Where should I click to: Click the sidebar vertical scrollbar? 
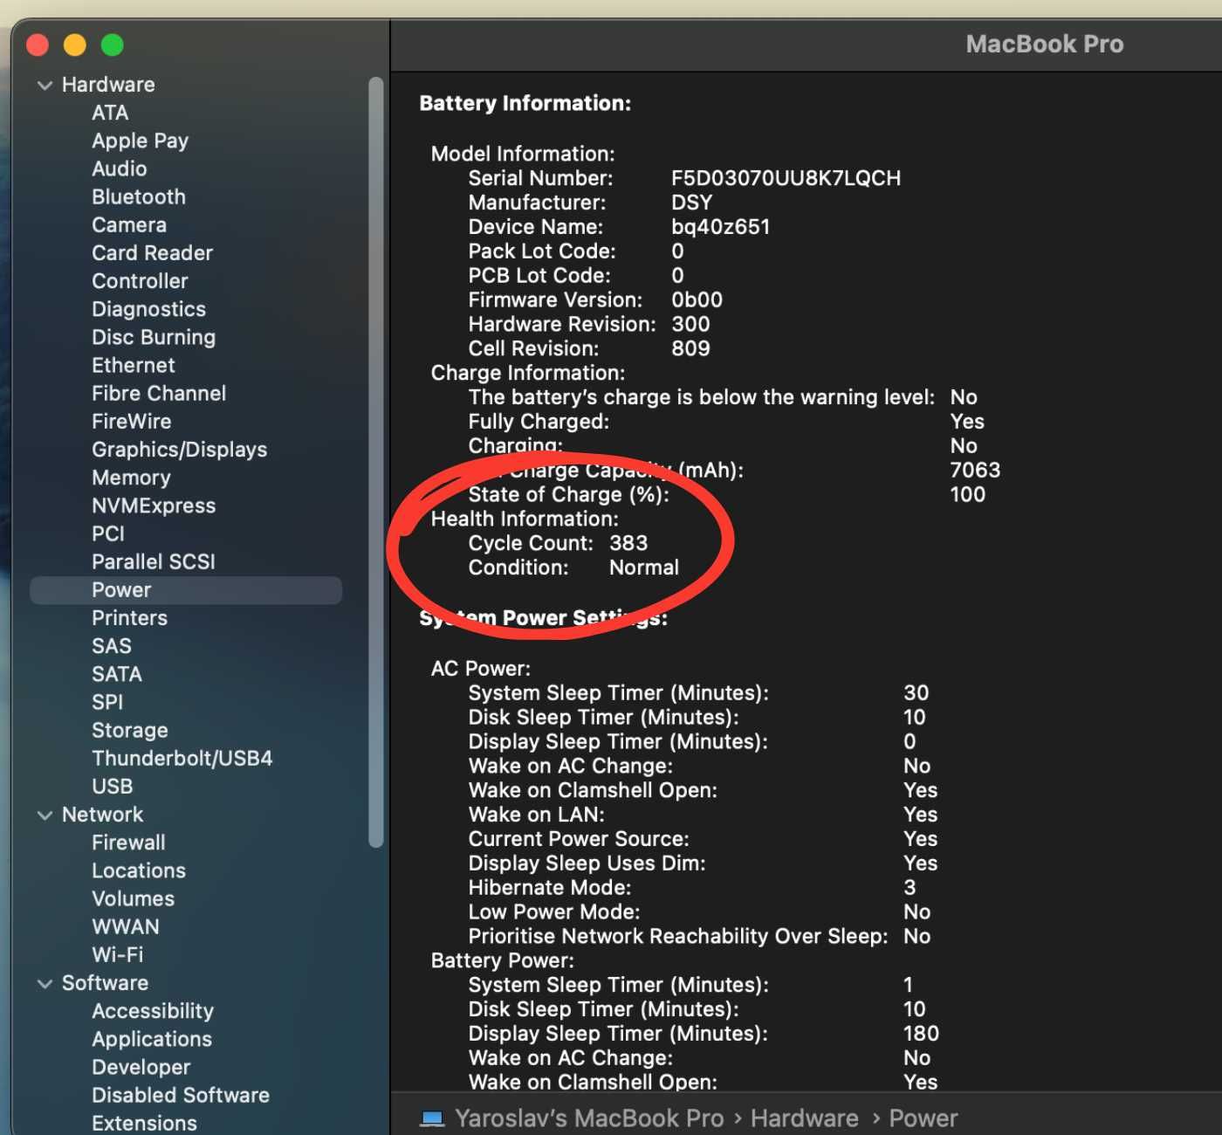(x=376, y=463)
